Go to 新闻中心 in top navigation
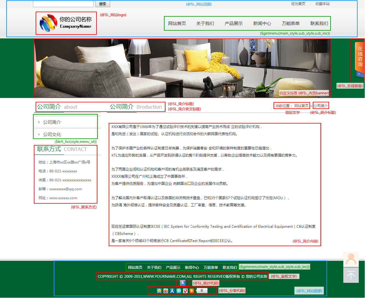The width and height of the screenshot is (365, 298). point(262,24)
